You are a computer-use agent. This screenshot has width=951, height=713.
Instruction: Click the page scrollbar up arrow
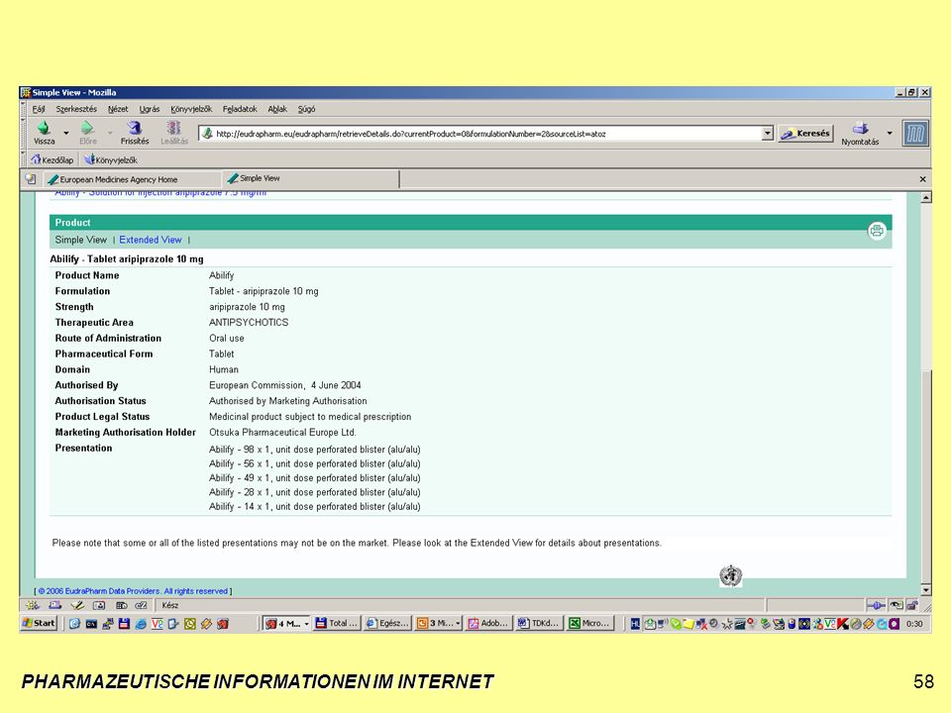tap(926, 198)
